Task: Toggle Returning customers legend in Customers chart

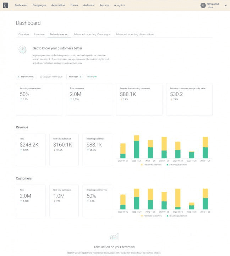Action: (x=177, y=216)
